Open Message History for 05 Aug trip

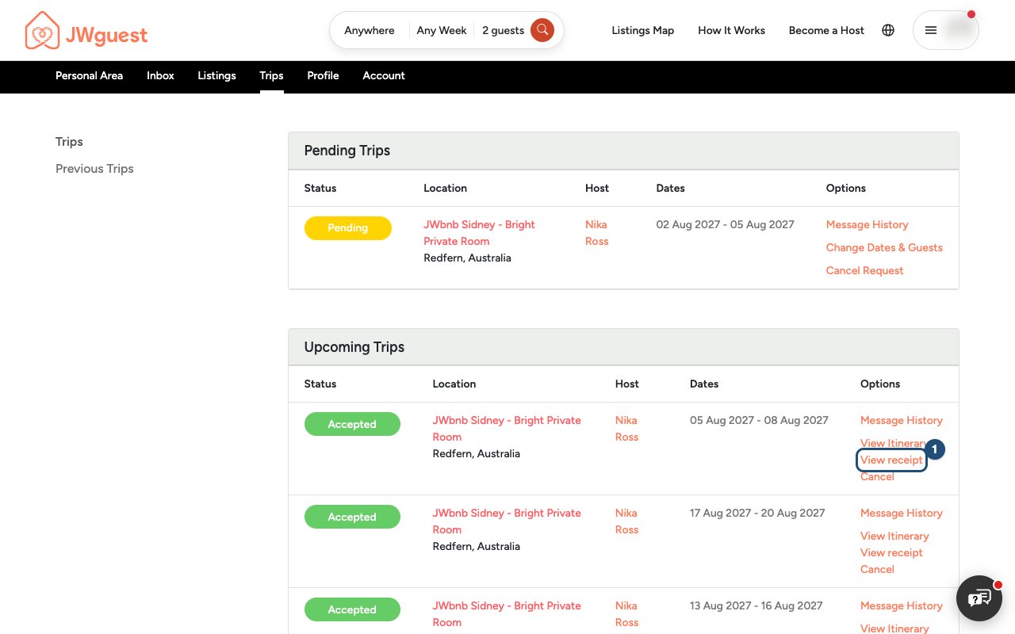tap(902, 421)
